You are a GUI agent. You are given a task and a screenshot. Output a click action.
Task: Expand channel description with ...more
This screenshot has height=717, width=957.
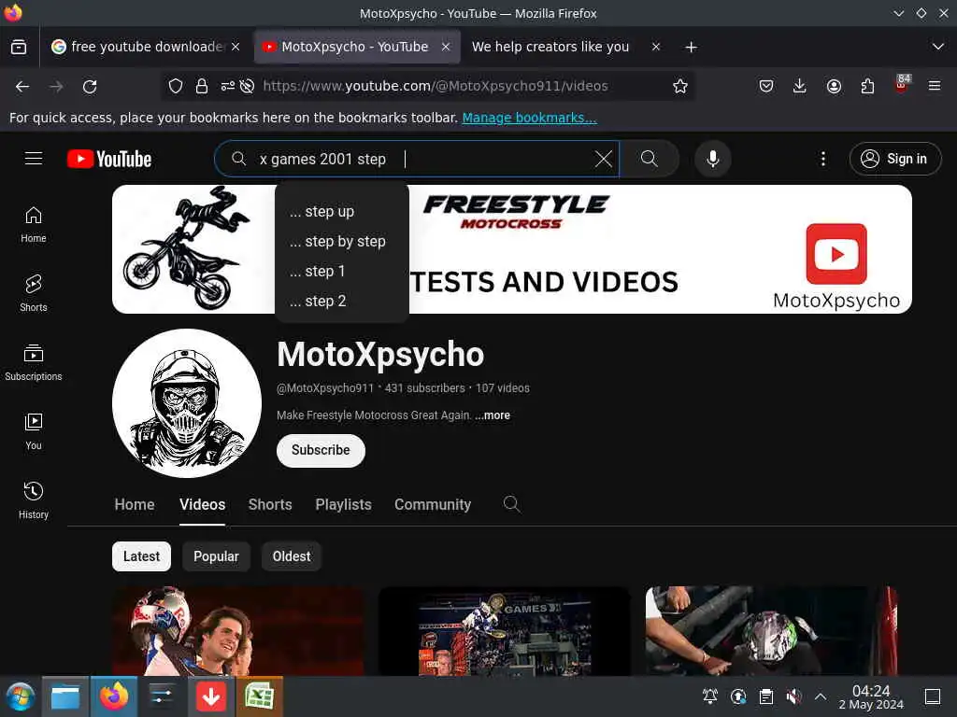tap(493, 415)
